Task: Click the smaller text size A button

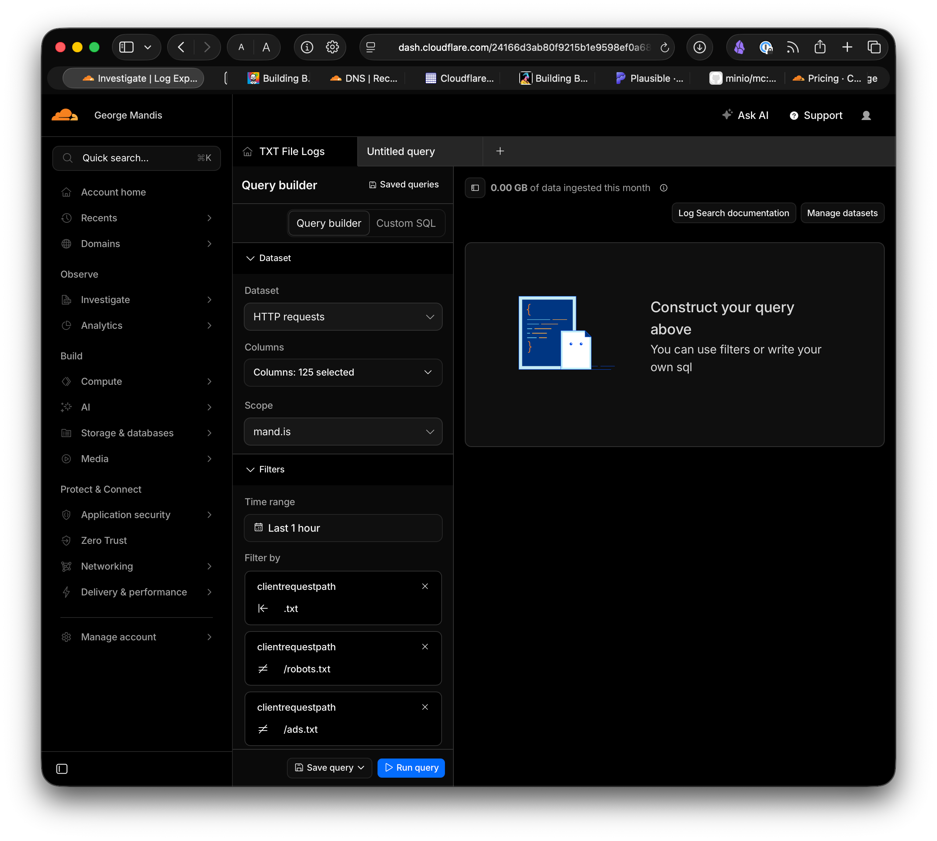Action: (x=241, y=47)
